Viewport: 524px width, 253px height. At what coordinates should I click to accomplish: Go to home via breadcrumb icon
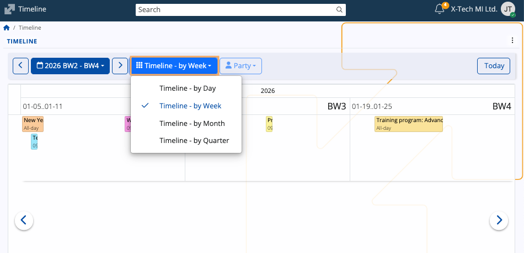[7, 28]
